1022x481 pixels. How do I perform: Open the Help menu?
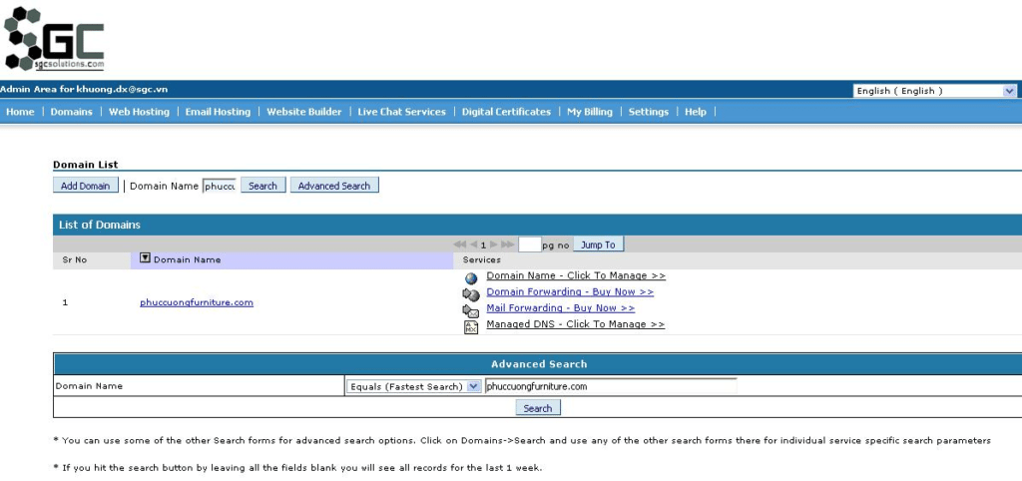pyautogui.click(x=696, y=112)
